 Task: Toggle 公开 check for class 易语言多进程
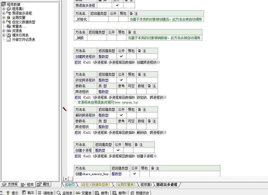(x=117, y=5)
